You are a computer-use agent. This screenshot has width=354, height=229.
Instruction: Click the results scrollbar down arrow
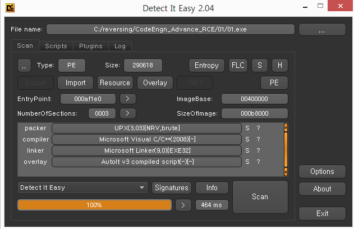tap(286, 172)
